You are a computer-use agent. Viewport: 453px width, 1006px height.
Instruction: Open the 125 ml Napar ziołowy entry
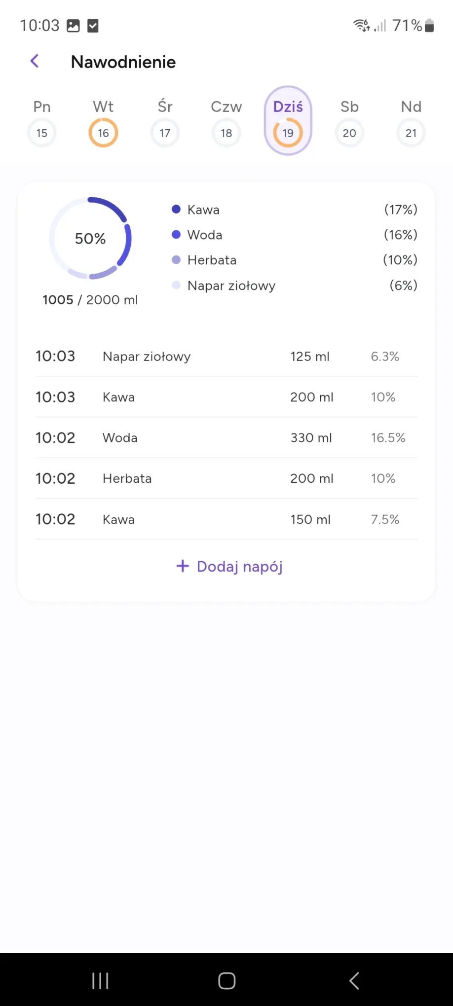226,357
